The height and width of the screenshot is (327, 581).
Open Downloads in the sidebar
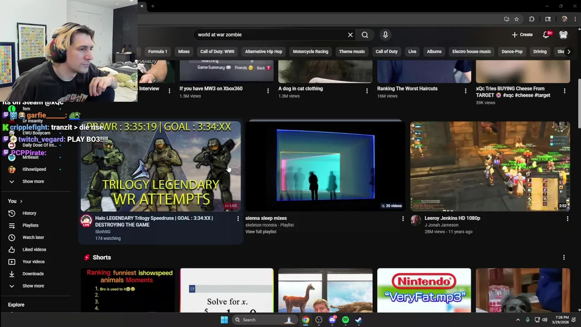pos(33,274)
